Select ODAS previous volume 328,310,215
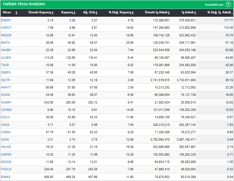The image size is (234, 181). click(x=161, y=125)
